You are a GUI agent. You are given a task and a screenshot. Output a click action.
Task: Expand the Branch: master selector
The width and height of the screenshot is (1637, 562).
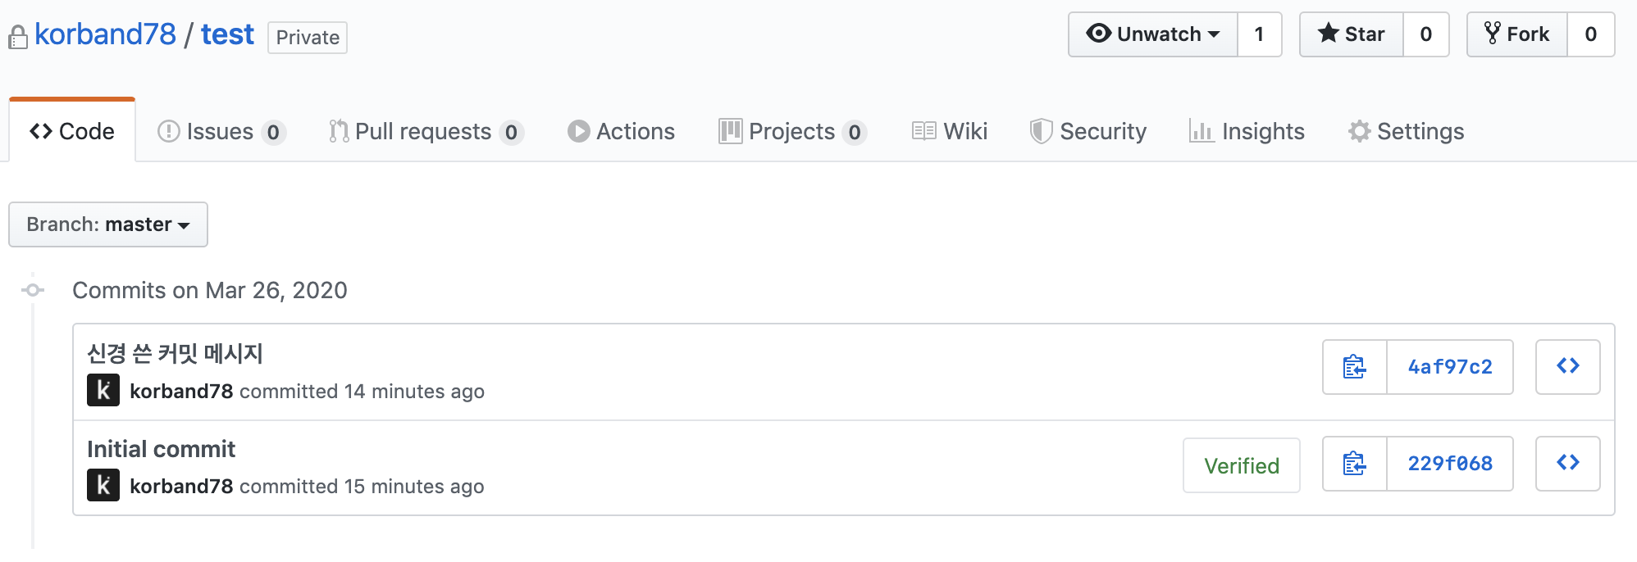[x=108, y=224]
